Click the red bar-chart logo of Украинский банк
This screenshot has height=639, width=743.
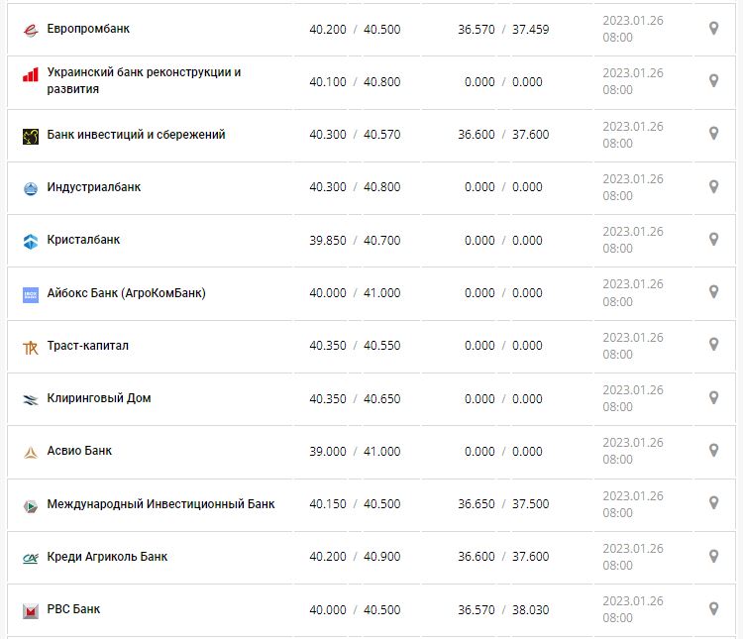[31, 75]
